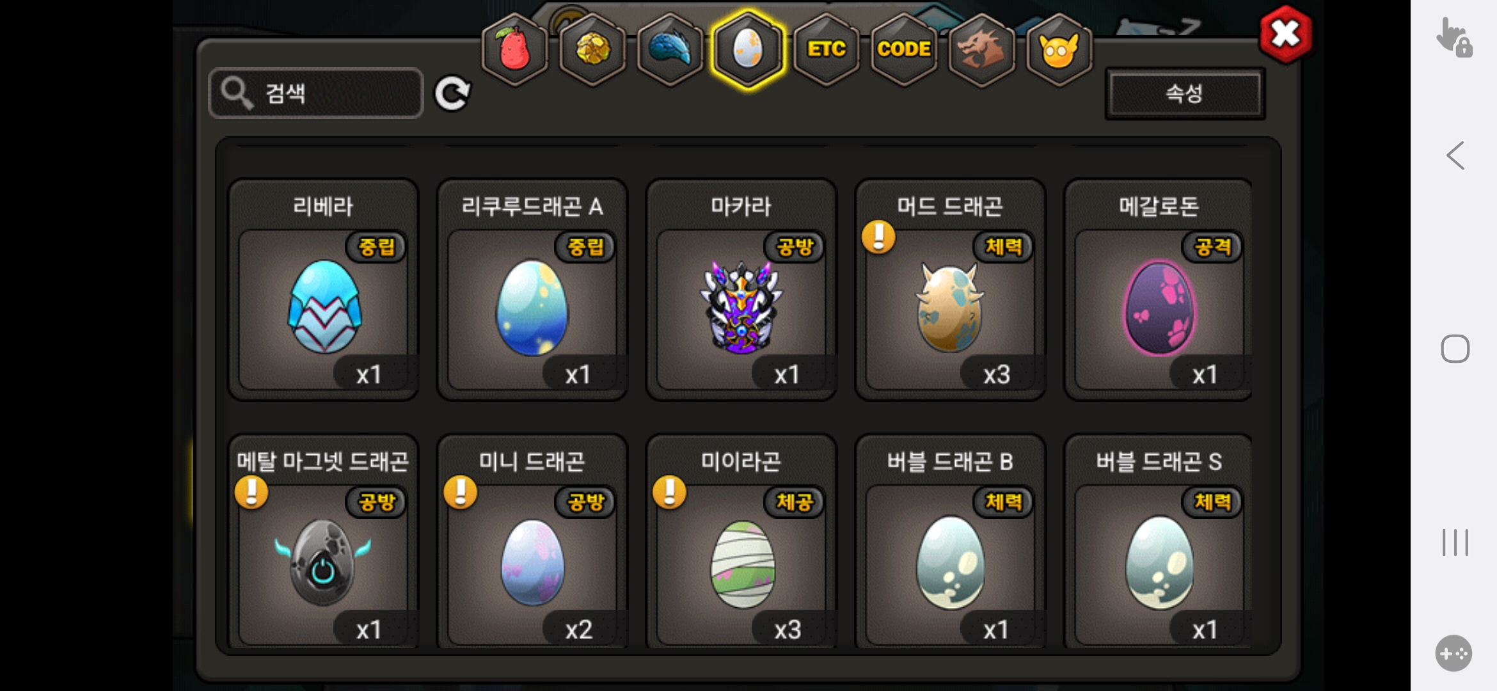
Task: Select the purple 메갈로돈 egg
Action: (x=1159, y=290)
